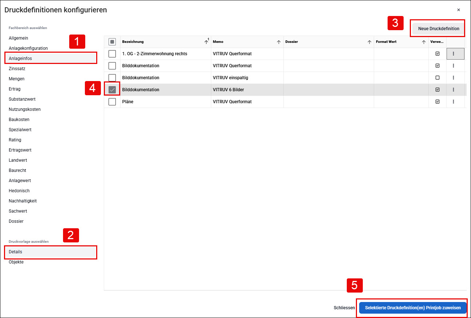The image size is (471, 318).
Task: Click Bilddokumentation cell in VITRUV 6 Bilder row
Action: 166,90
